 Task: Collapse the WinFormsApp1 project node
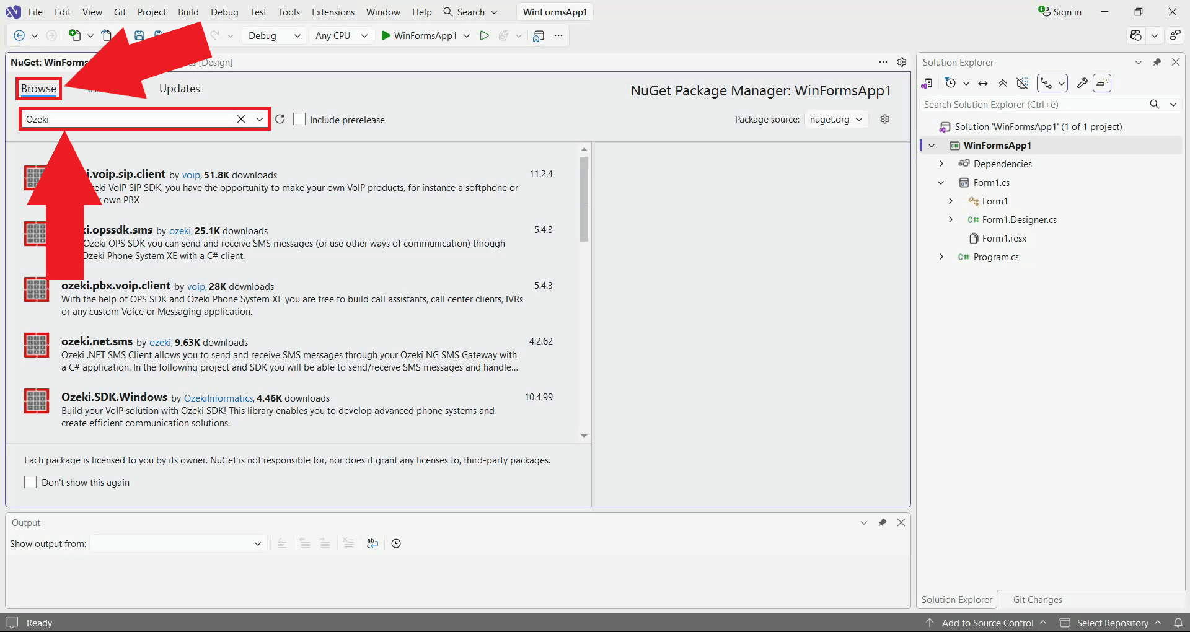[932, 145]
